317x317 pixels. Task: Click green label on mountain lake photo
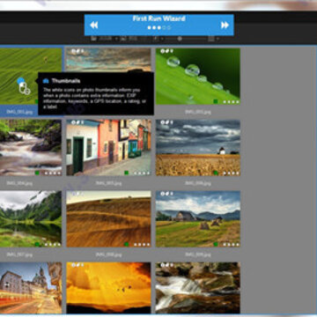tap(37, 244)
